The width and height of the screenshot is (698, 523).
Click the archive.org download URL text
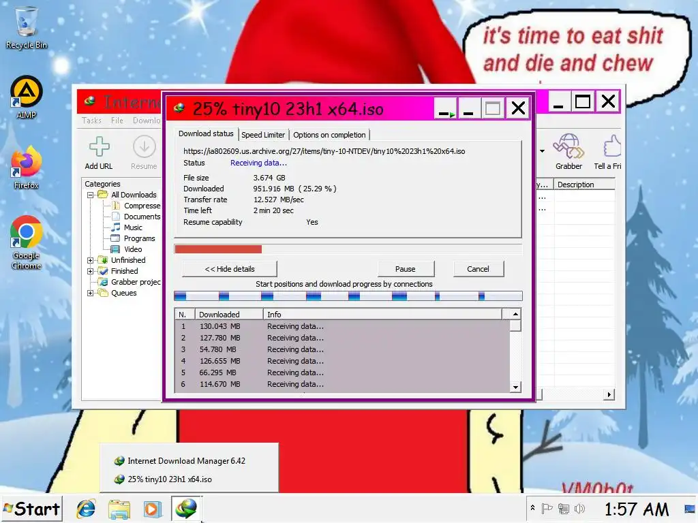324,151
